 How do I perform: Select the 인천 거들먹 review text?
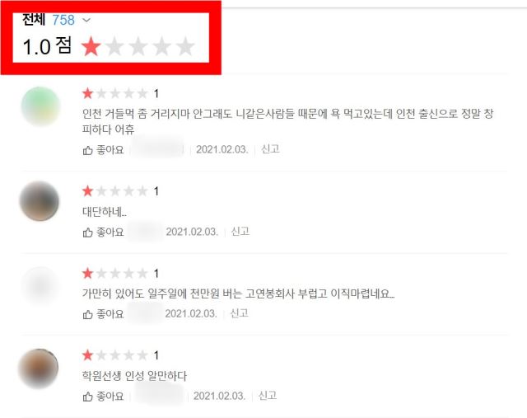[287, 121]
